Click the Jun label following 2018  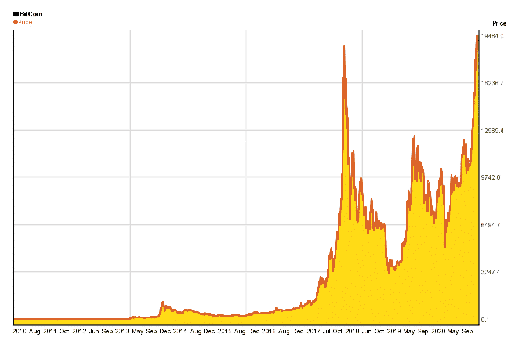click(367, 331)
